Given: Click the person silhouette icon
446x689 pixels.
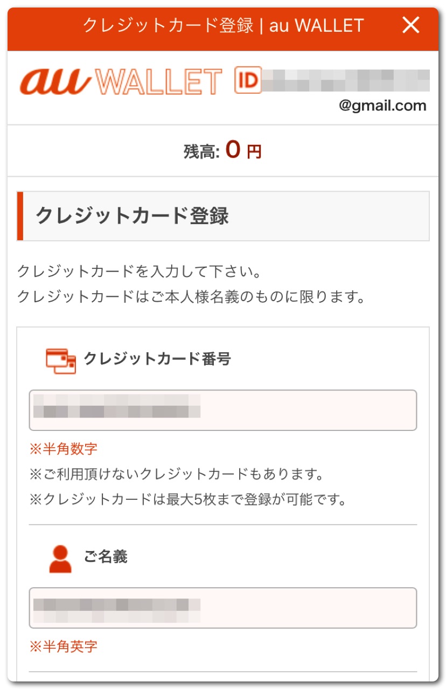Looking at the screenshot, I should click(60, 559).
